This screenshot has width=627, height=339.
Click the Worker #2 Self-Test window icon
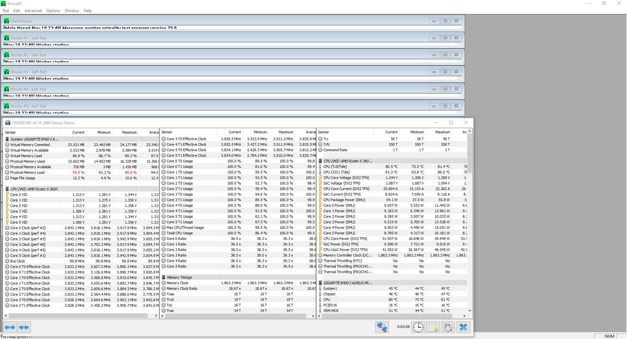pyautogui.click(x=7, y=55)
